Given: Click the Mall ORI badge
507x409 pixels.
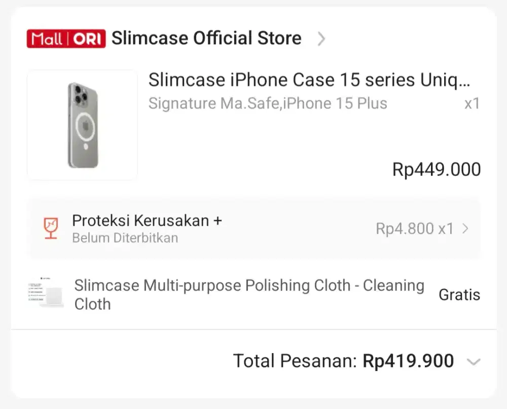Looking at the screenshot, I should click(x=66, y=39).
